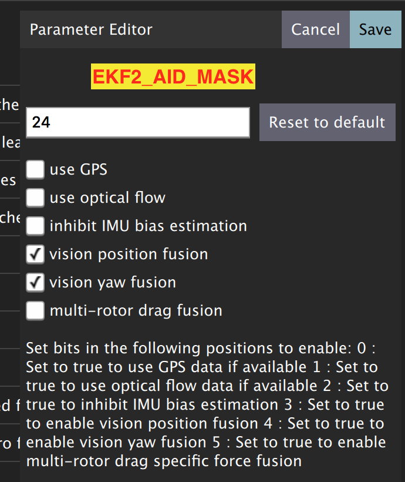
Task: Select the background row showing 'lea'
Action: 10,142
